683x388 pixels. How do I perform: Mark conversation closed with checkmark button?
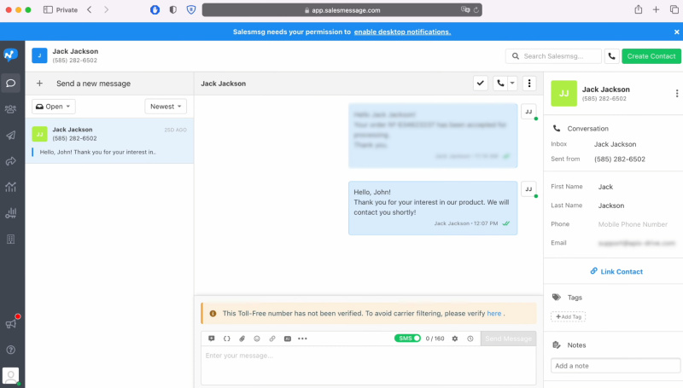(x=481, y=83)
